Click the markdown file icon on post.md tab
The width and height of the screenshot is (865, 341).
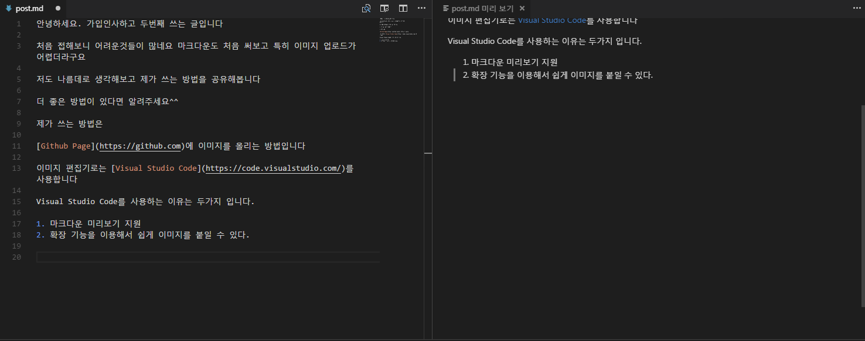coord(9,9)
